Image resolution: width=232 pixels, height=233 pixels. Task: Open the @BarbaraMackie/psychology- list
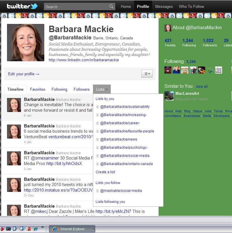124,148
